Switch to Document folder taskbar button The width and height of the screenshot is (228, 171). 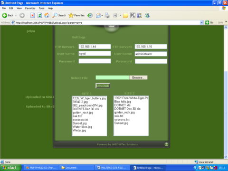[x=77, y=168]
